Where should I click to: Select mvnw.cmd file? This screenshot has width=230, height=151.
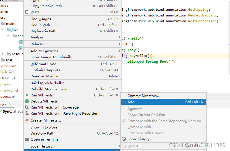pyautogui.click(x=9, y=90)
